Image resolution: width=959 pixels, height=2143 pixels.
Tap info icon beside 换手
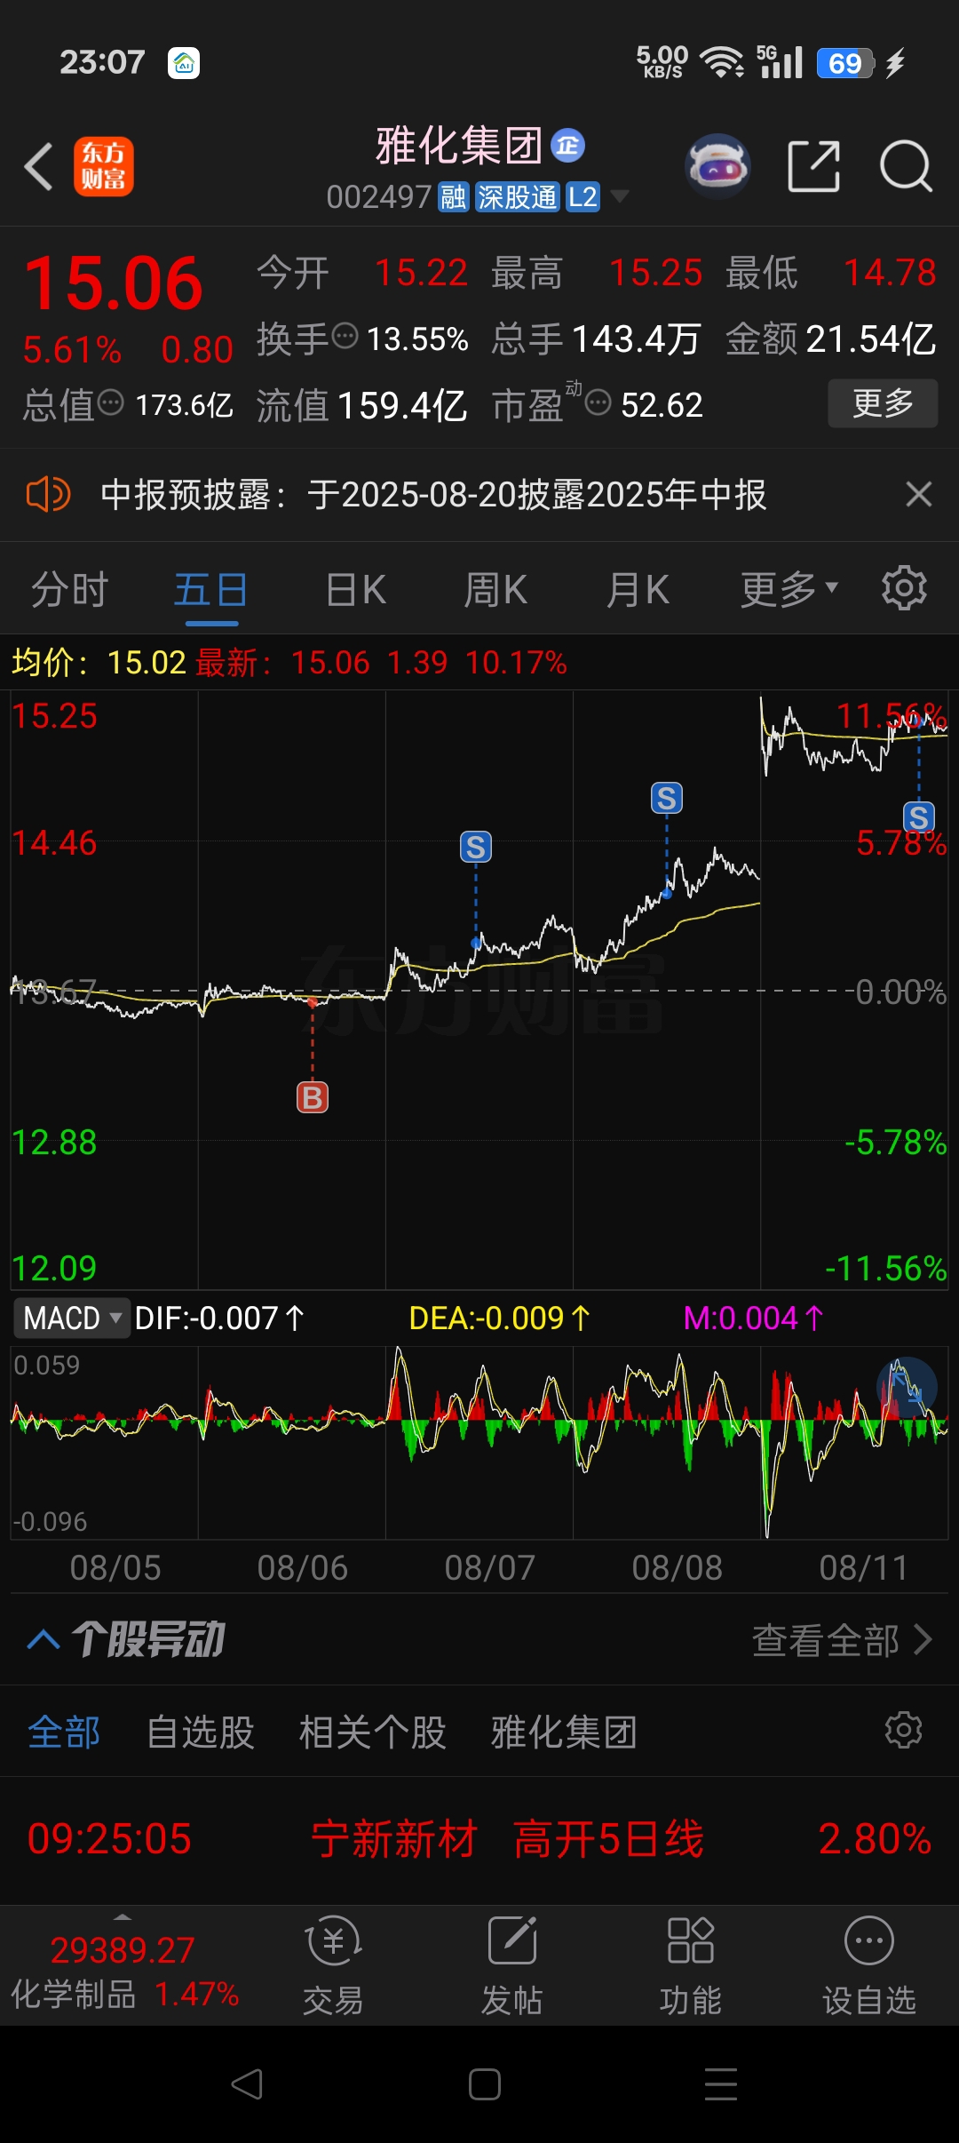tap(345, 337)
